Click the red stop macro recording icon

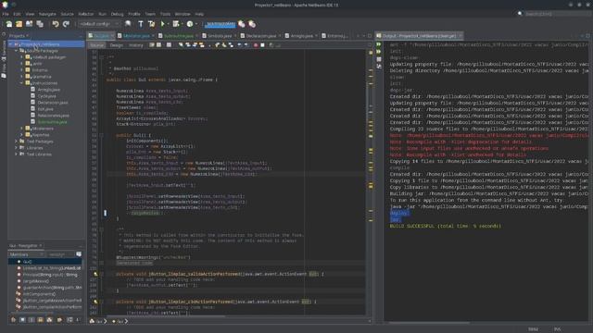coord(256,45)
